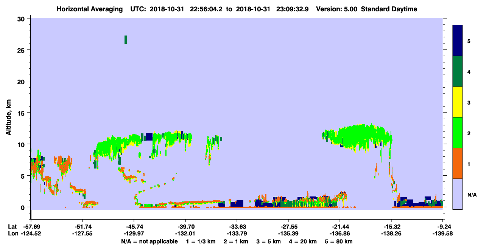This screenshot has height=252, width=492.
Task: Click the orange level 1 colorbar segment
Action: [458, 163]
